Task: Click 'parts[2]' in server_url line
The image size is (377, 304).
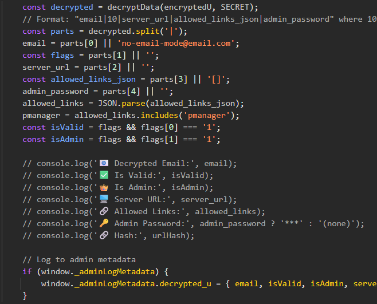Action: [x=103, y=68]
